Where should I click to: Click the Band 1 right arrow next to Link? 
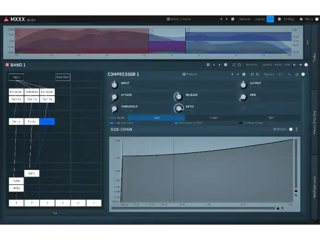(300, 65)
